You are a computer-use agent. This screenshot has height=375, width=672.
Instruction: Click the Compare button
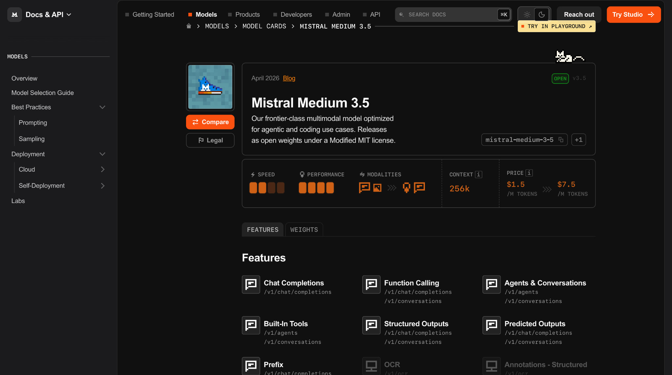[210, 122]
